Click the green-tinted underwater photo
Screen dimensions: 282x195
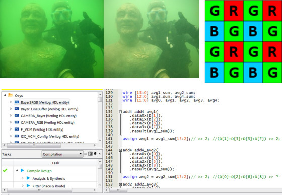pos(52,39)
